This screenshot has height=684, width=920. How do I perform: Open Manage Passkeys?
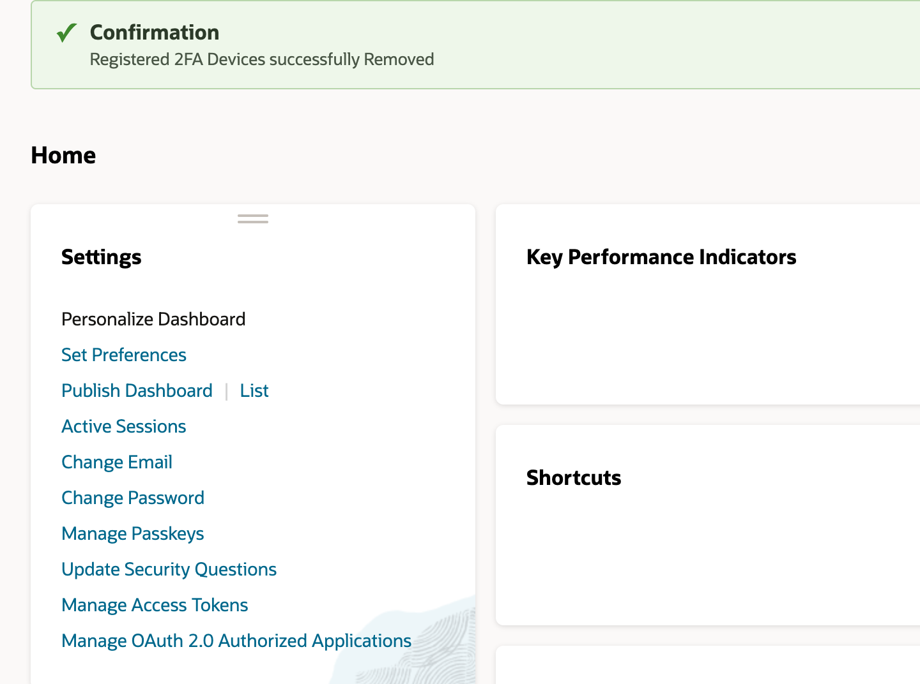133,533
